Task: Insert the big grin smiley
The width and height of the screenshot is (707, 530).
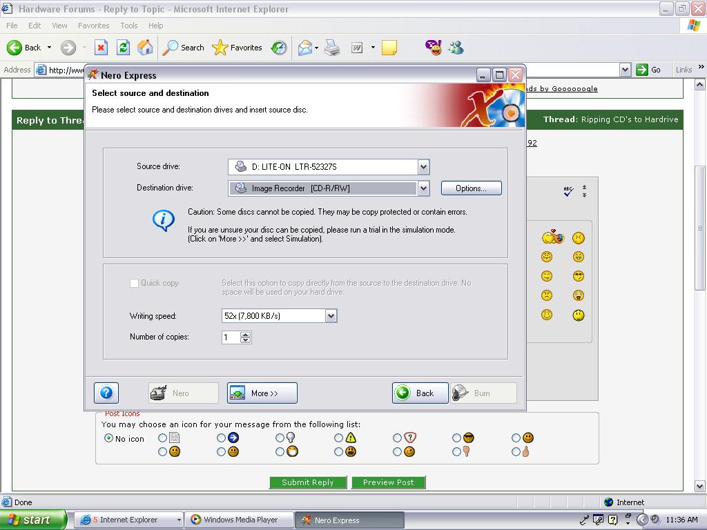Action: (579, 257)
